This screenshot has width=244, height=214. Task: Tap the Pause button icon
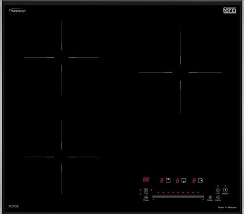(x=146, y=197)
